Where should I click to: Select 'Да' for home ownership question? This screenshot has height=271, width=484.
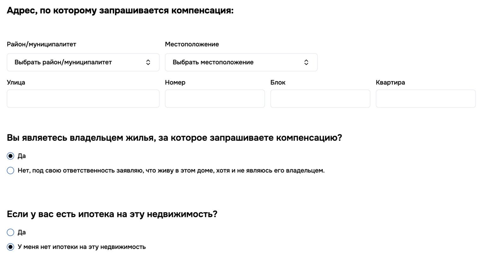pos(10,156)
